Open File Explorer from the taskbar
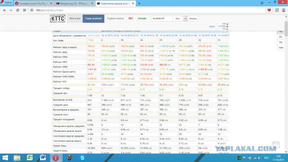 coord(17,158)
